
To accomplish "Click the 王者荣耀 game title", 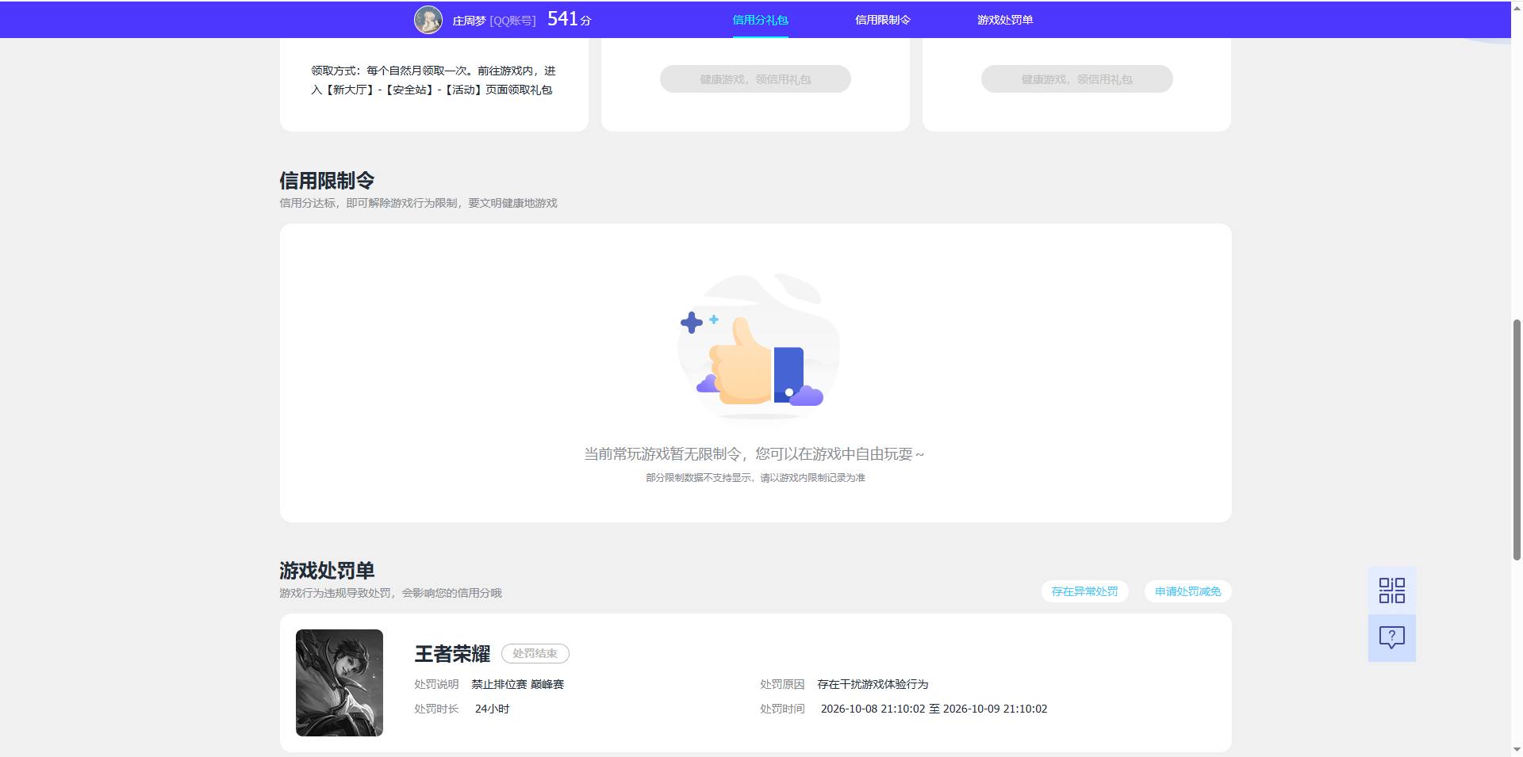I will pos(452,654).
